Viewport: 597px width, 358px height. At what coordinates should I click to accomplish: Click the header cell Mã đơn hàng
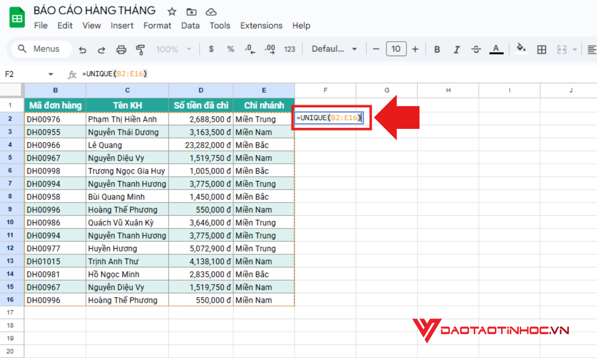point(55,105)
